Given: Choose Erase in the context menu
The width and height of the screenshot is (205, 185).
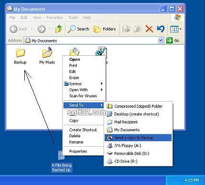Looking at the screenshot, I should click(x=84, y=78).
